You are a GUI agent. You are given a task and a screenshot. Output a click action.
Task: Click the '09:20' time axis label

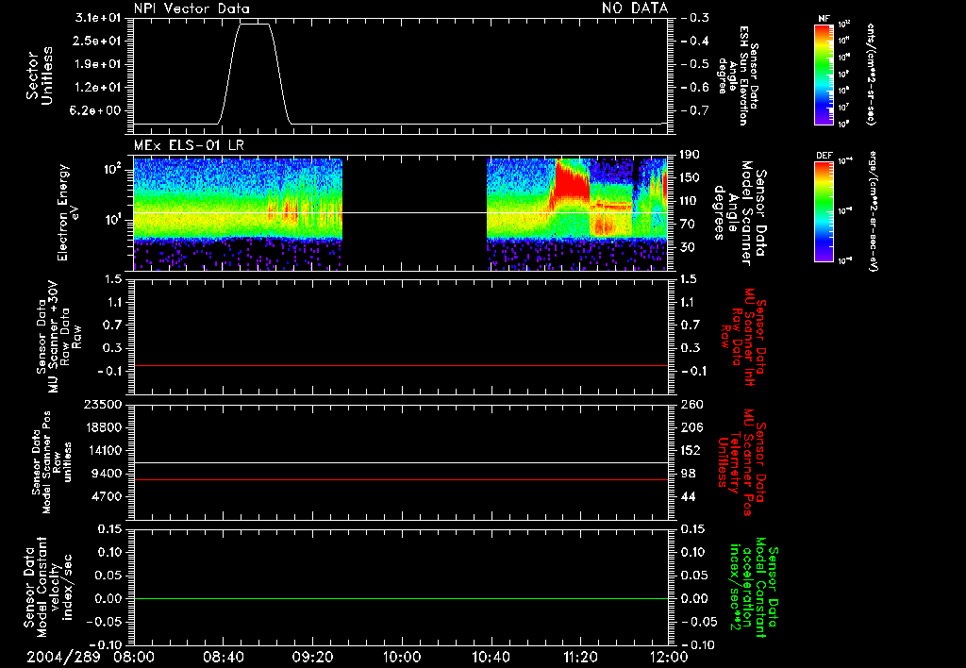point(312,657)
